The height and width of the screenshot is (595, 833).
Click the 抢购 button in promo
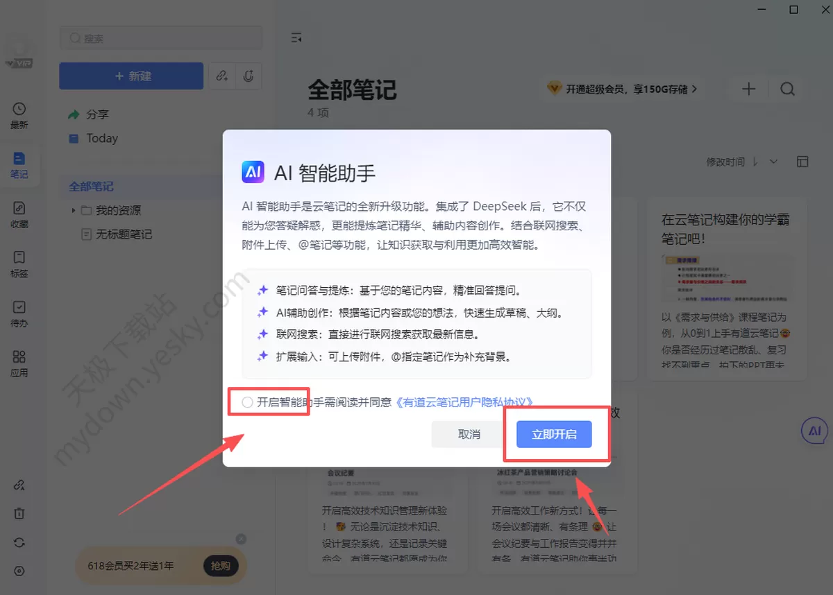pyautogui.click(x=221, y=566)
